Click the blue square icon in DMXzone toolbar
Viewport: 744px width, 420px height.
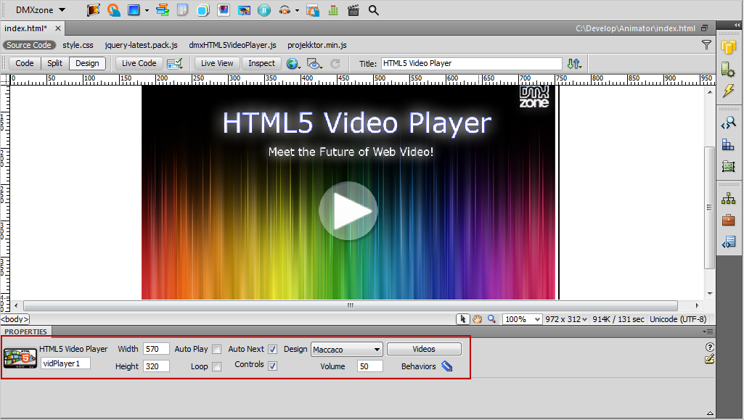(134, 10)
